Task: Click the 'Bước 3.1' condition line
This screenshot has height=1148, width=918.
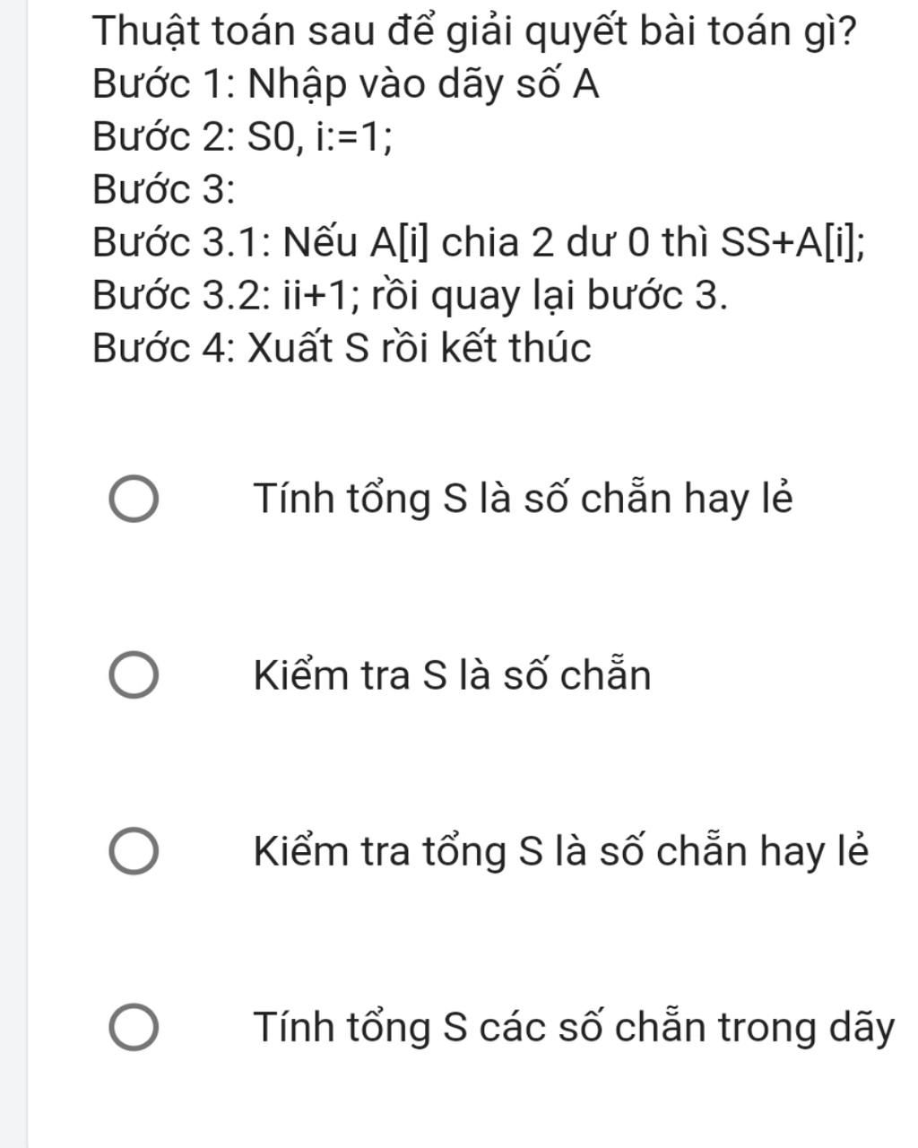Action: tap(480, 243)
